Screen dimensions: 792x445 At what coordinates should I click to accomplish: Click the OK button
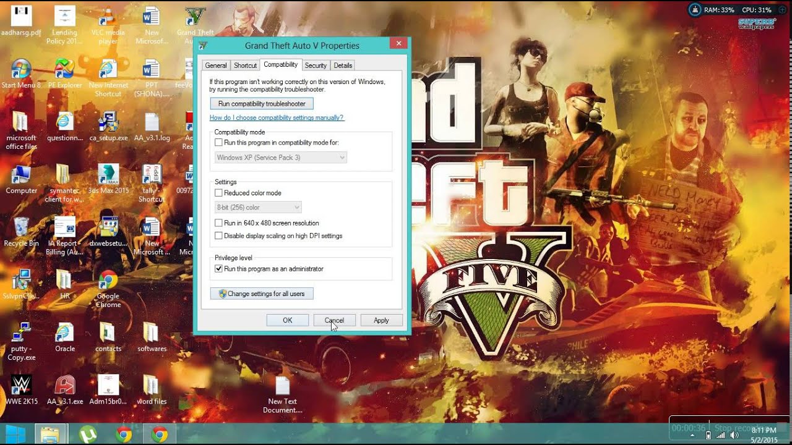(288, 320)
